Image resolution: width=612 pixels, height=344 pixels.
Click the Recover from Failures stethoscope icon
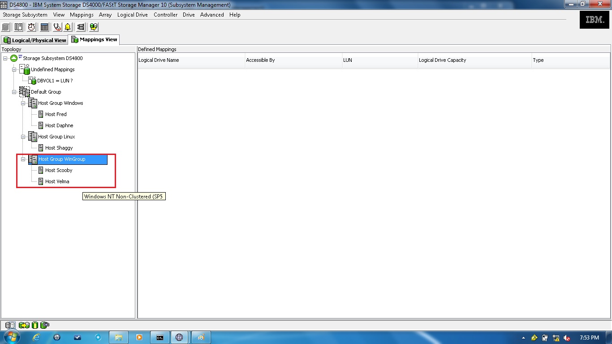click(57, 26)
